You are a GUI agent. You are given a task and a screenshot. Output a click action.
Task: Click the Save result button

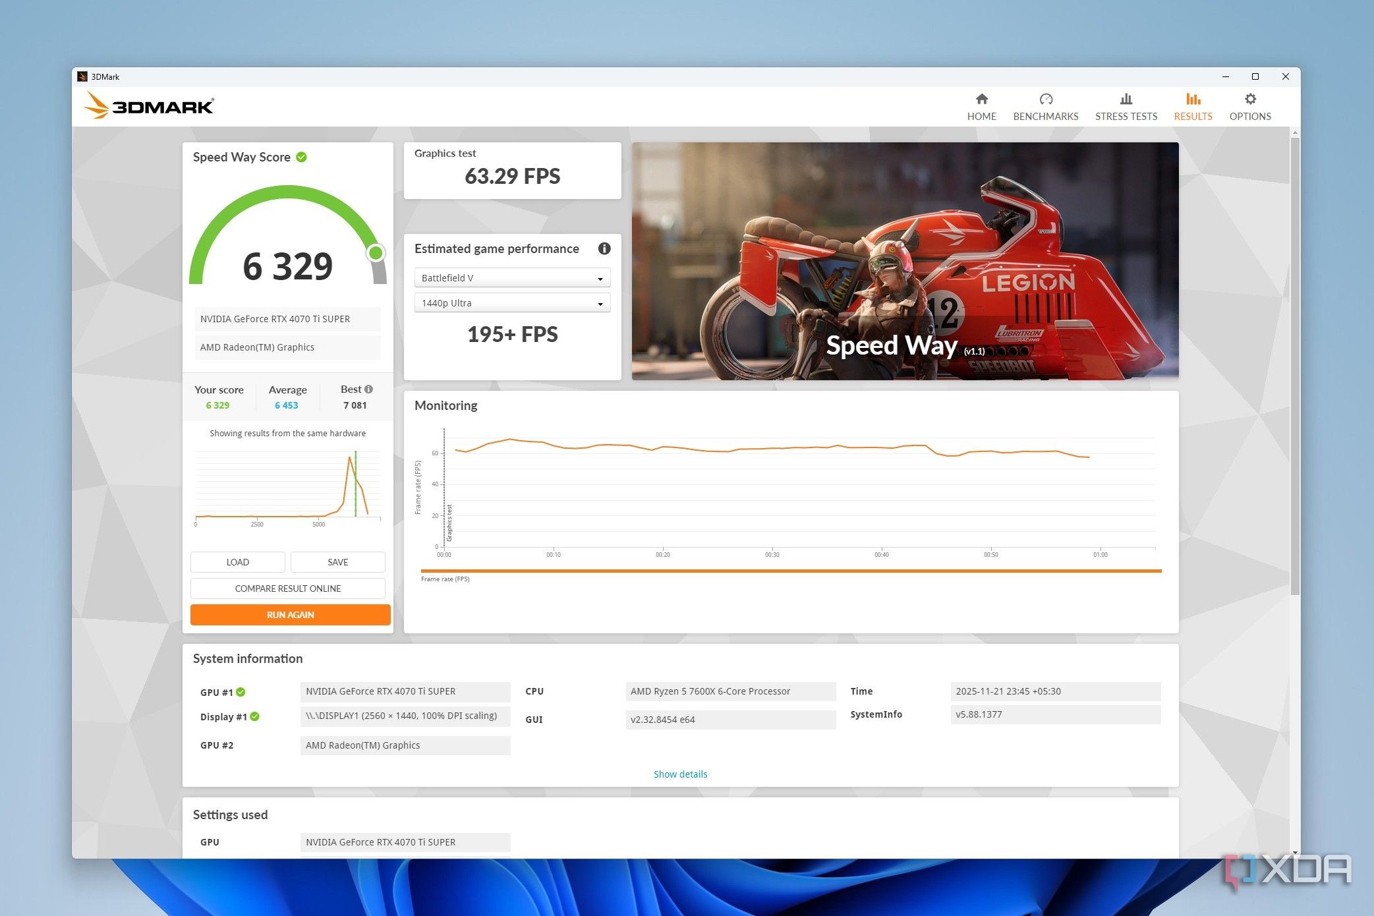tap(337, 562)
